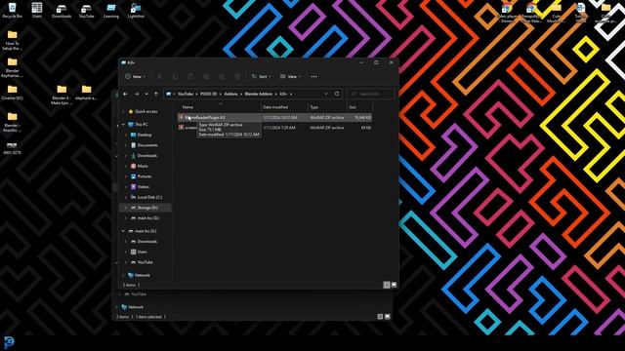Image resolution: width=625 pixels, height=351 pixels.
Task: Toggle large icons view in background window
Action: coord(387,317)
